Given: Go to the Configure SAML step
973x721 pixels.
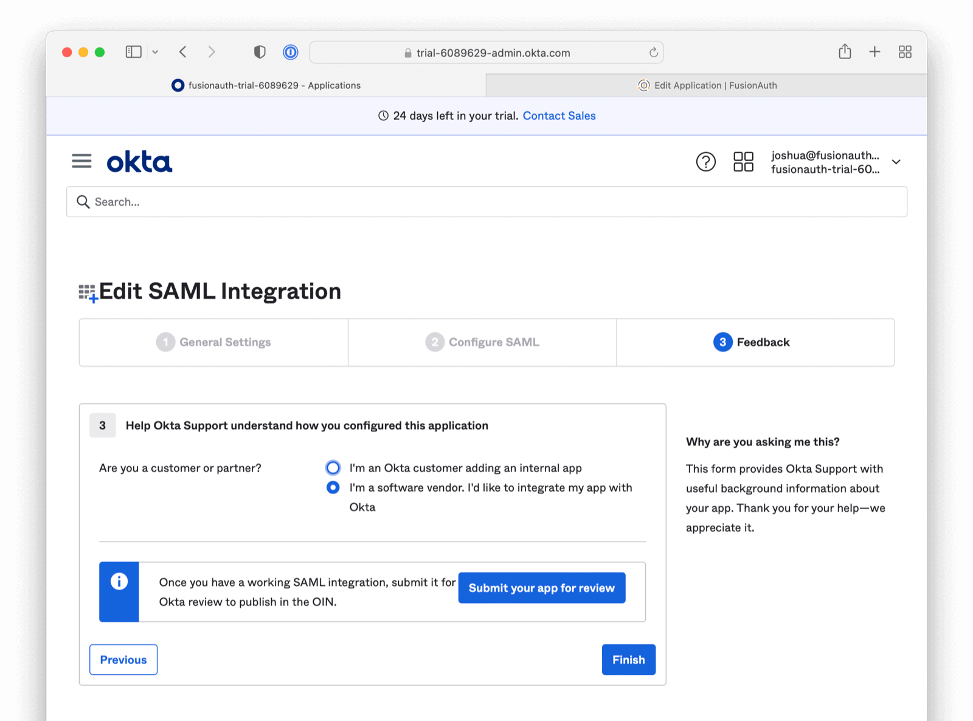Looking at the screenshot, I should tap(482, 343).
